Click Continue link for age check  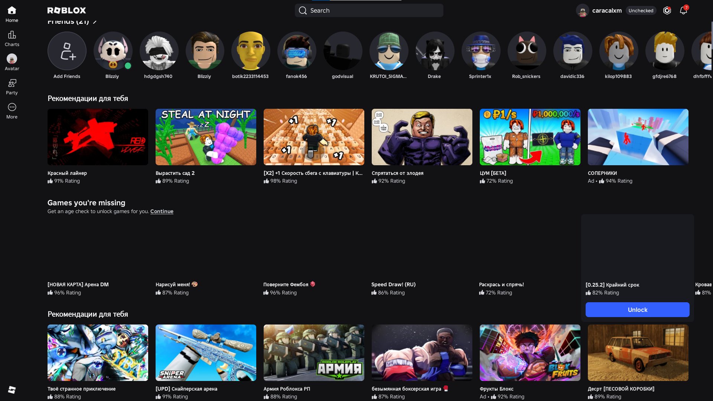point(162,211)
